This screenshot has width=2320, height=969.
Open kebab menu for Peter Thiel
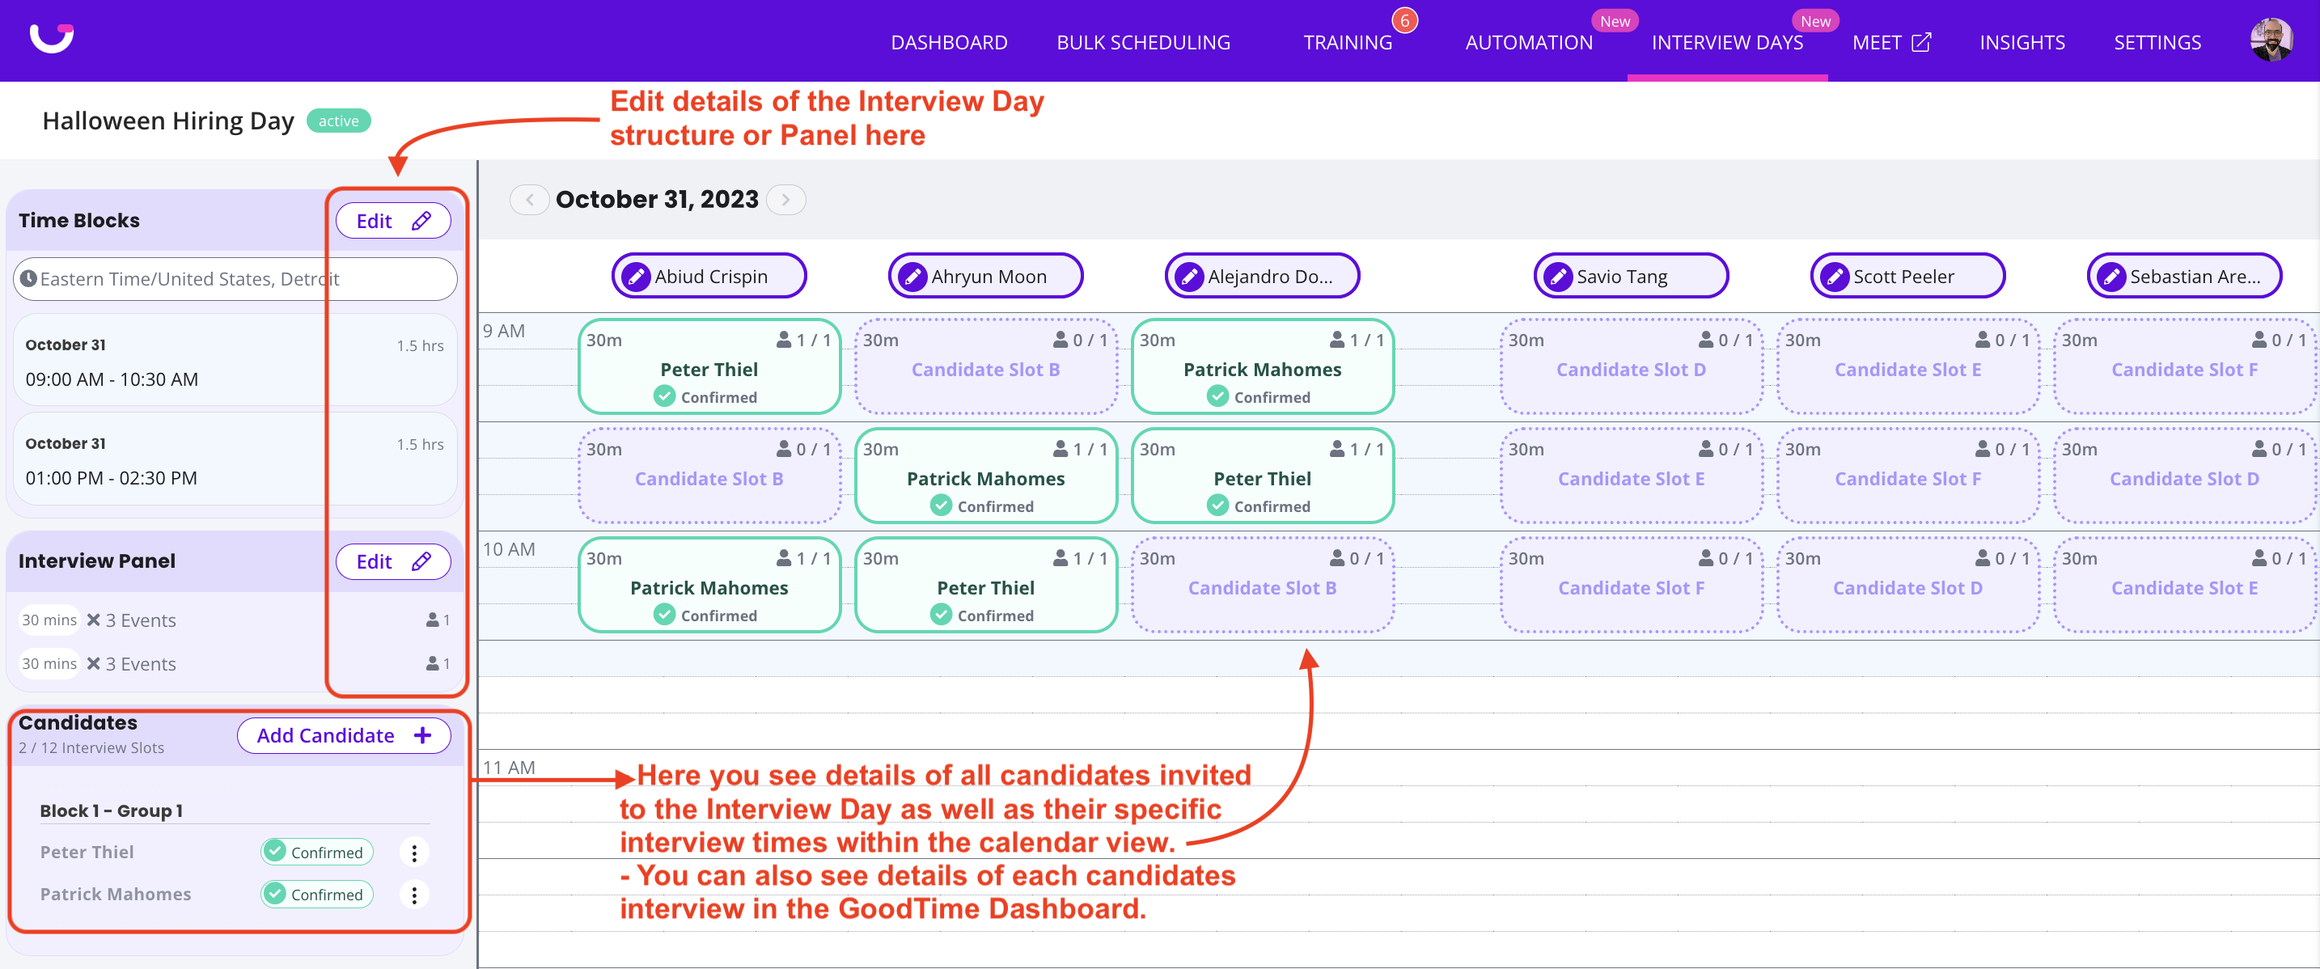tap(414, 852)
